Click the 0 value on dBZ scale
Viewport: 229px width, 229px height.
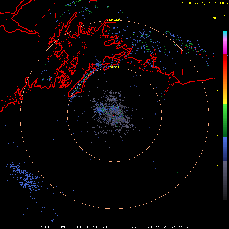pos(220,151)
